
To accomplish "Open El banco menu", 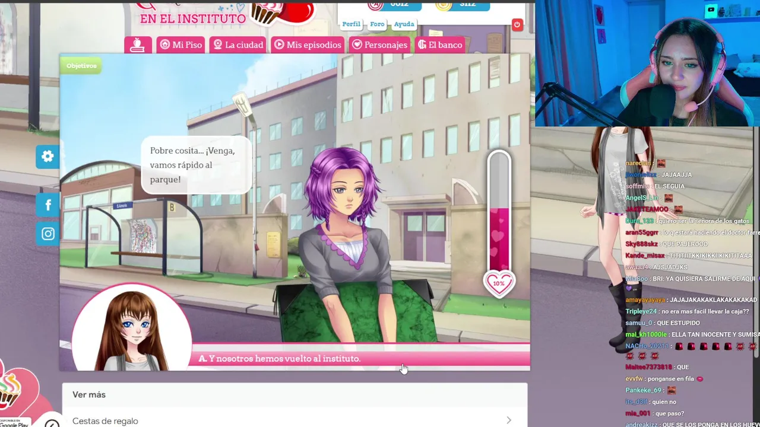I will point(439,44).
